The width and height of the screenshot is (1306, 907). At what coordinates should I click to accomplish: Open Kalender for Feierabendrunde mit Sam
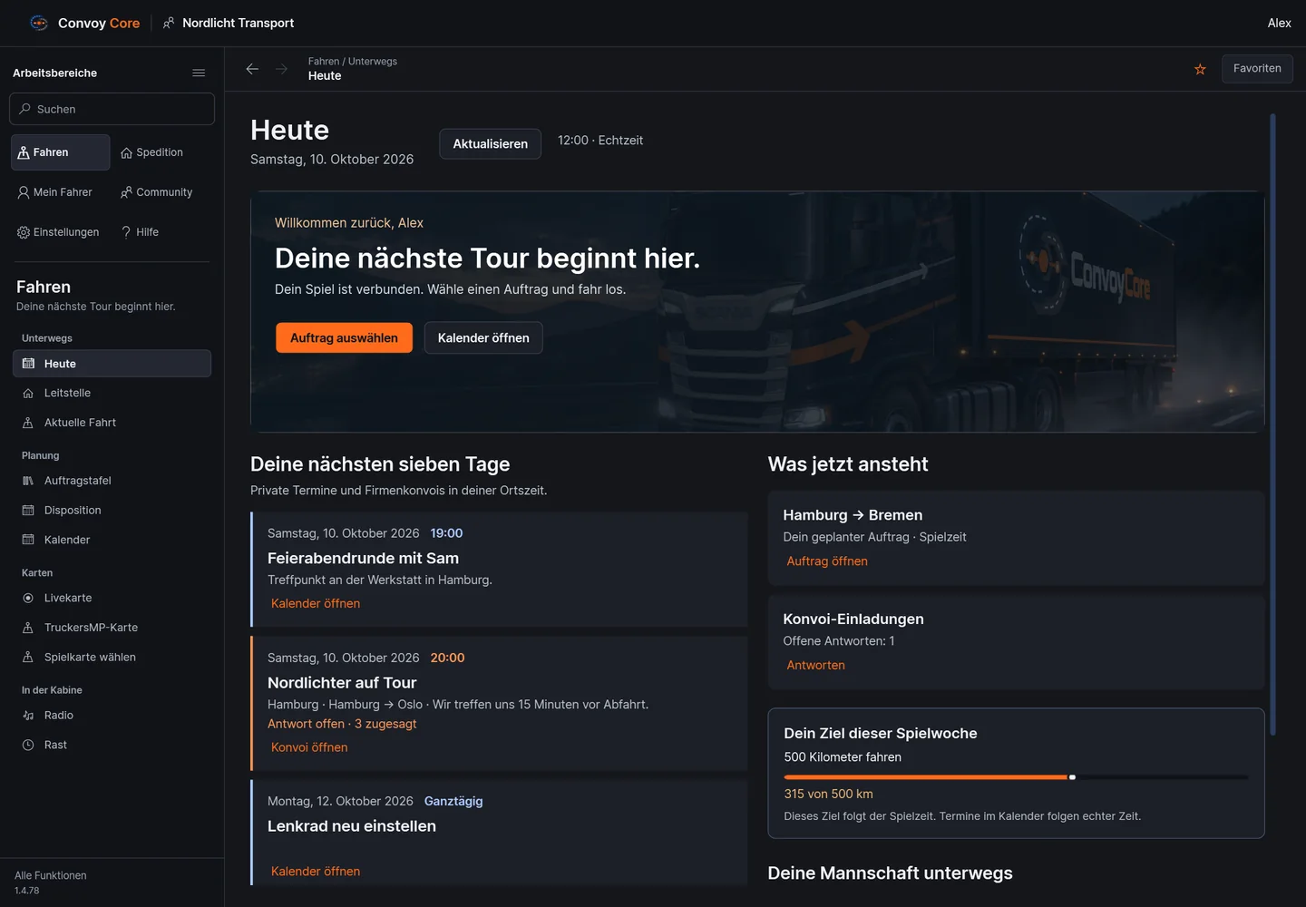click(316, 603)
